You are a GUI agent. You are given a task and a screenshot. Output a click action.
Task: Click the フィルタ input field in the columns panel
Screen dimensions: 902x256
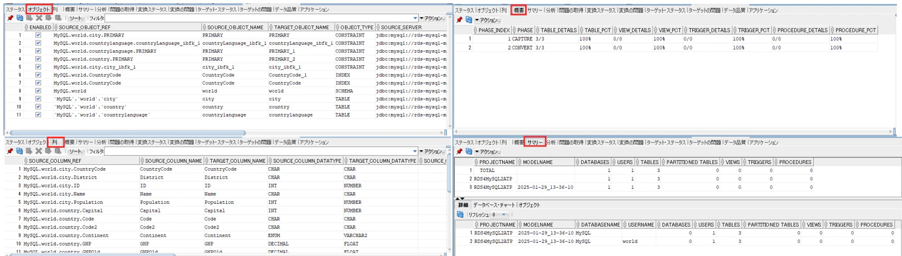pos(259,151)
